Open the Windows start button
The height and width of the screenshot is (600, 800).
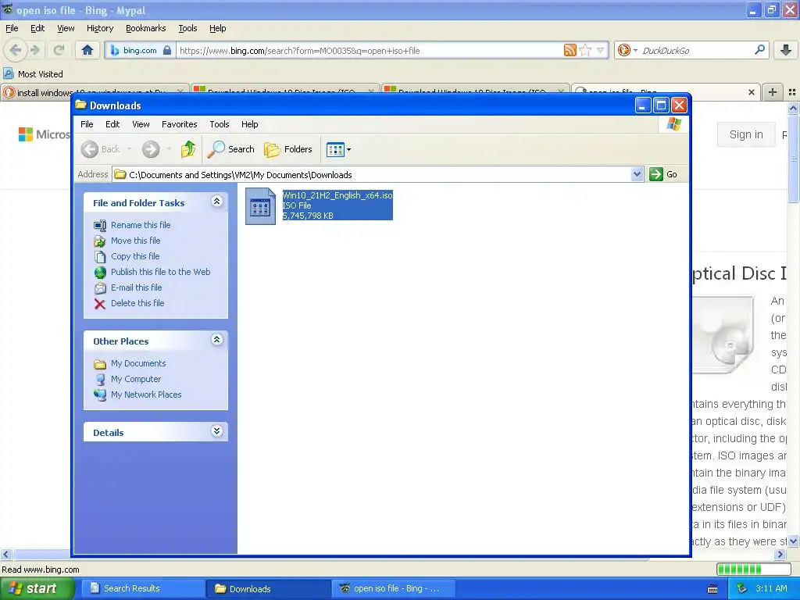tap(37, 588)
